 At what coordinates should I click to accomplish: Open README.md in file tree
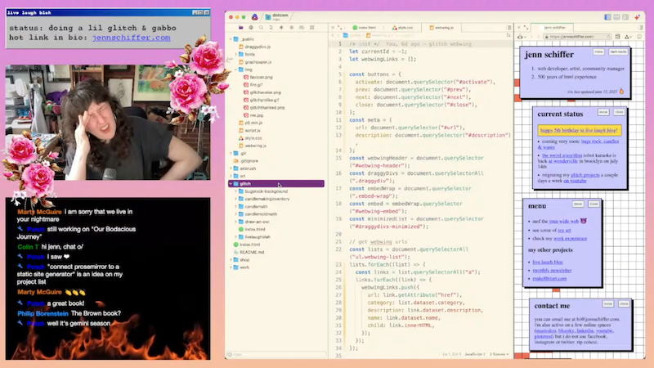(x=252, y=252)
